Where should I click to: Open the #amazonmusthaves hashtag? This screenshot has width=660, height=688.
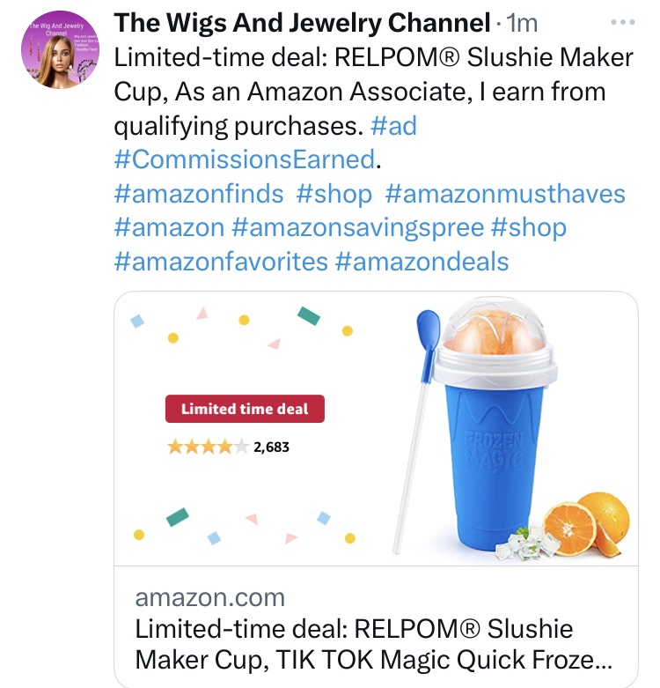pos(505,194)
